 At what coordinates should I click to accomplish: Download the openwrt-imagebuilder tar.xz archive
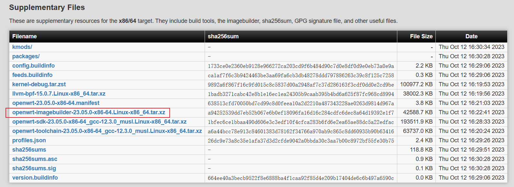(89, 112)
